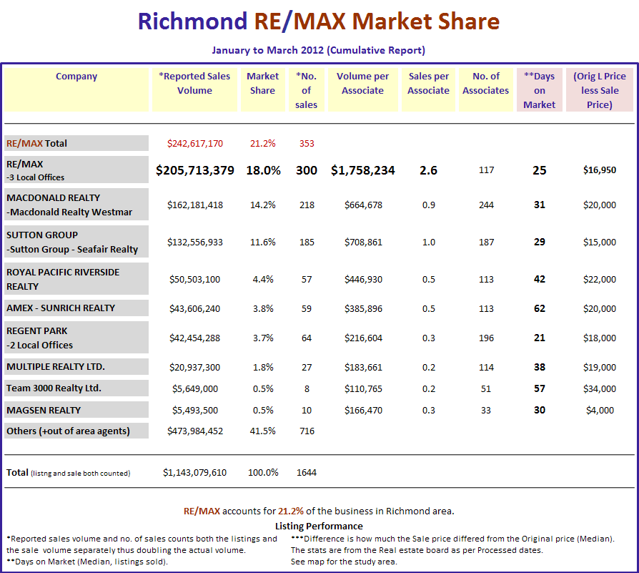Image resolution: width=639 pixels, height=573 pixels.
Task: Click the $473,984,452 sales volume cell
Action: pyautogui.click(x=195, y=431)
